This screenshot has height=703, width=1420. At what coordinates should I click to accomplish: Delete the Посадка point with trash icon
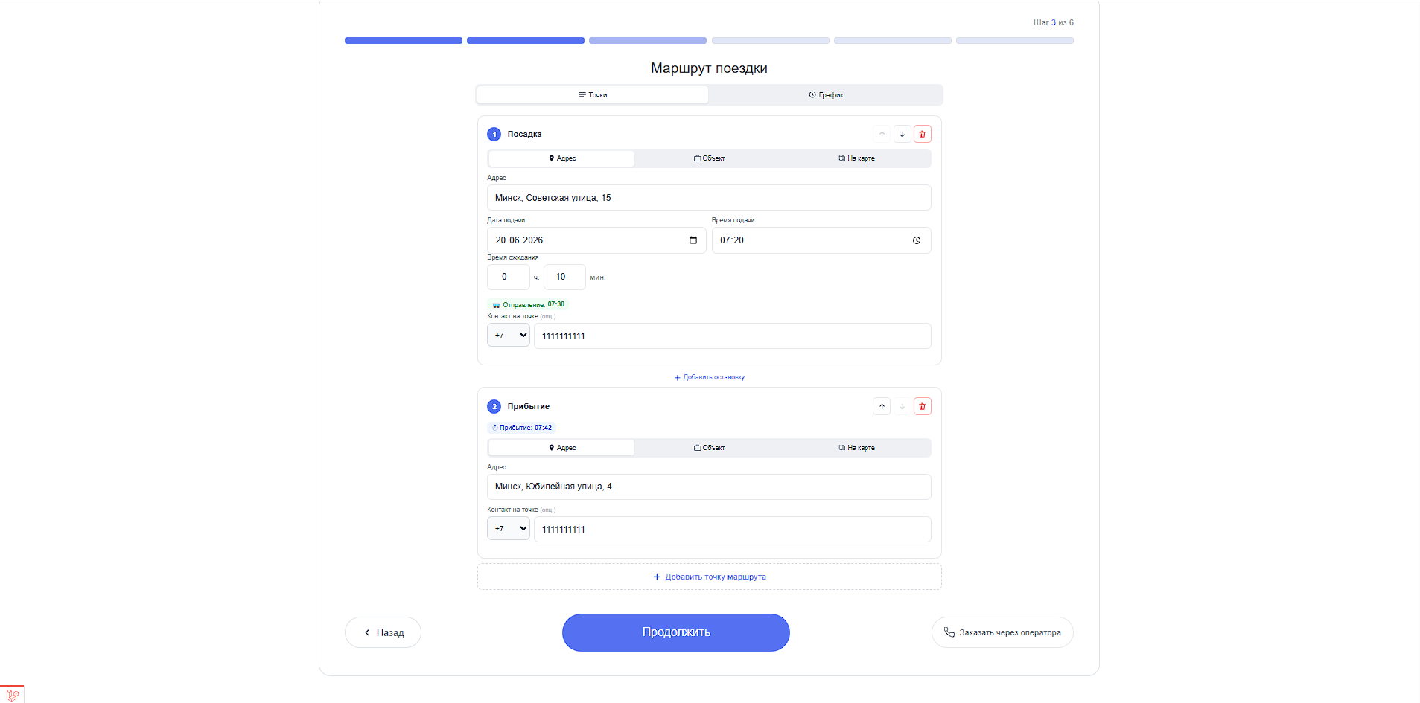click(x=922, y=134)
